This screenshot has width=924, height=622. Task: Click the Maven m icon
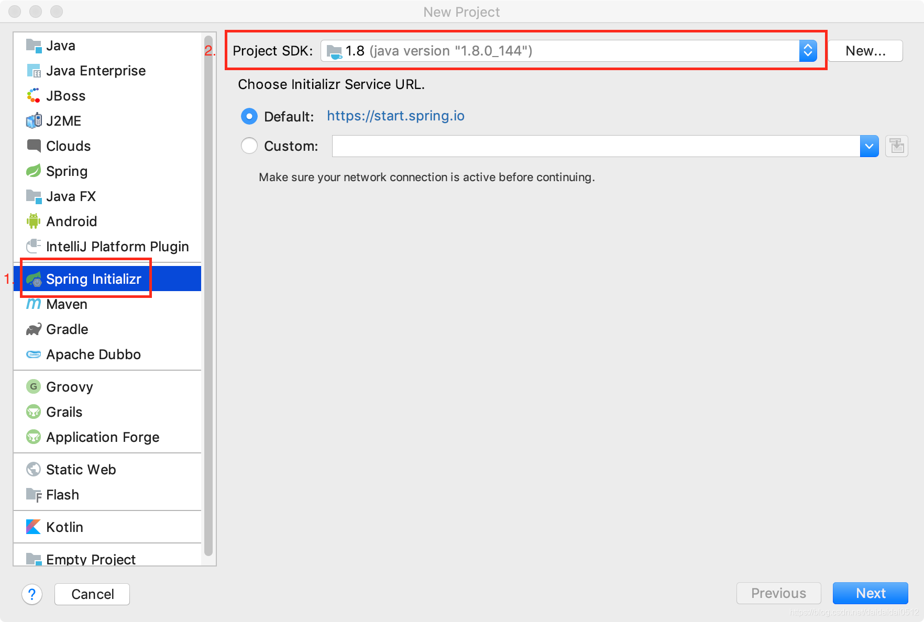(34, 304)
